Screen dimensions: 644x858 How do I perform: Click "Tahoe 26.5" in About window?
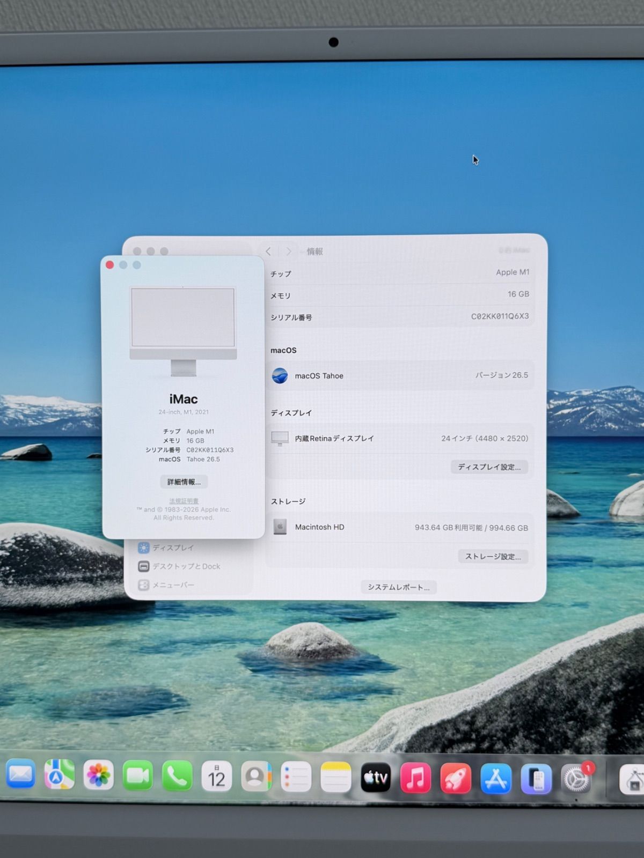tap(203, 459)
